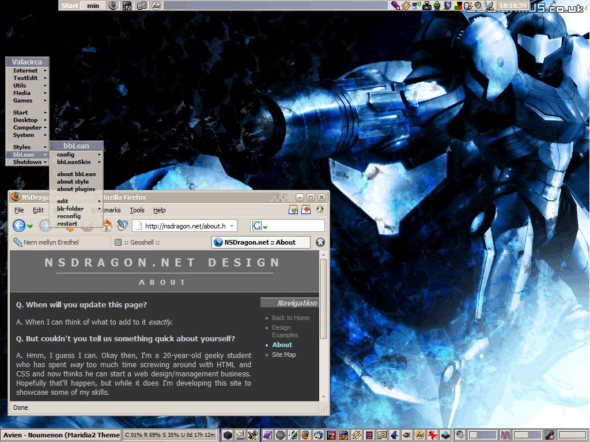Click the film strip icon in bottom bar

point(369,435)
